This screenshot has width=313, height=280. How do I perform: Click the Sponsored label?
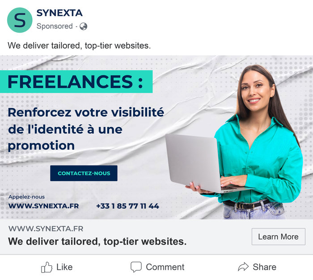[55, 26]
